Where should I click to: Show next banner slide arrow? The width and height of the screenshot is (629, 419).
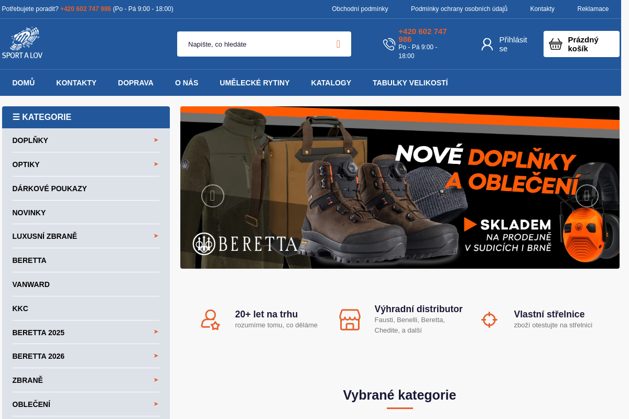[587, 196]
